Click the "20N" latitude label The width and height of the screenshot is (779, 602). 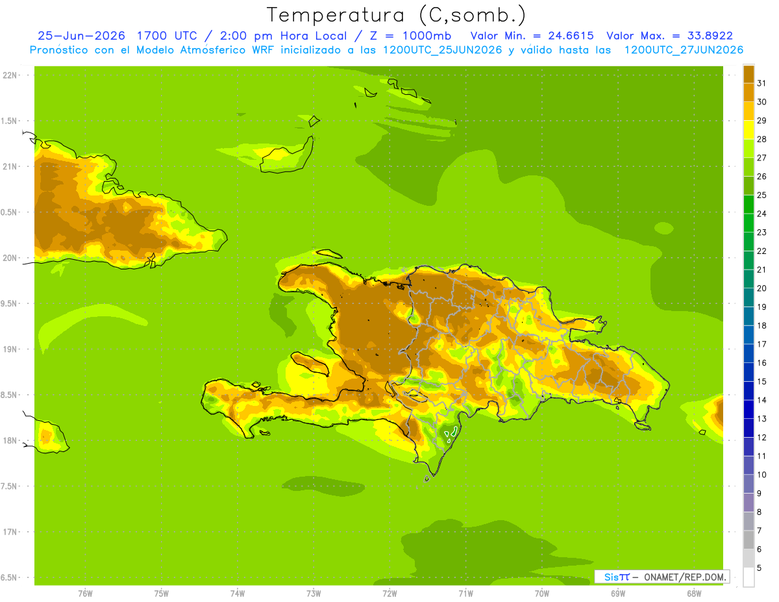pos(10,258)
